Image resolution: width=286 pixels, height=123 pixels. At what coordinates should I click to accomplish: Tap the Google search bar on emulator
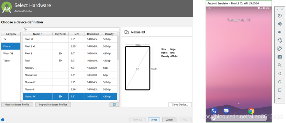(x=239, y=118)
